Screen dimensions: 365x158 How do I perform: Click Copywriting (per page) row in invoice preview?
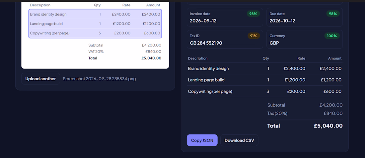click(x=95, y=33)
